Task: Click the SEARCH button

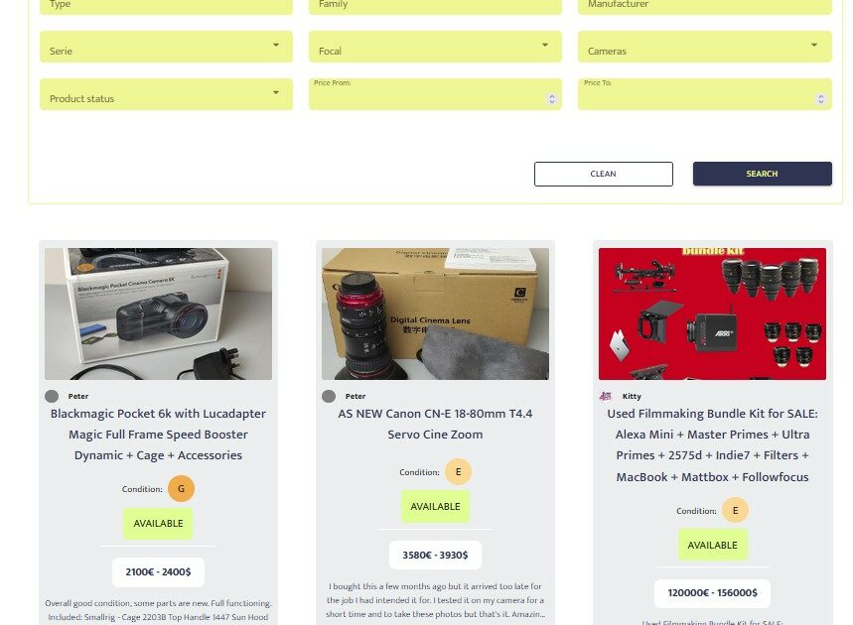Action: 763,174
